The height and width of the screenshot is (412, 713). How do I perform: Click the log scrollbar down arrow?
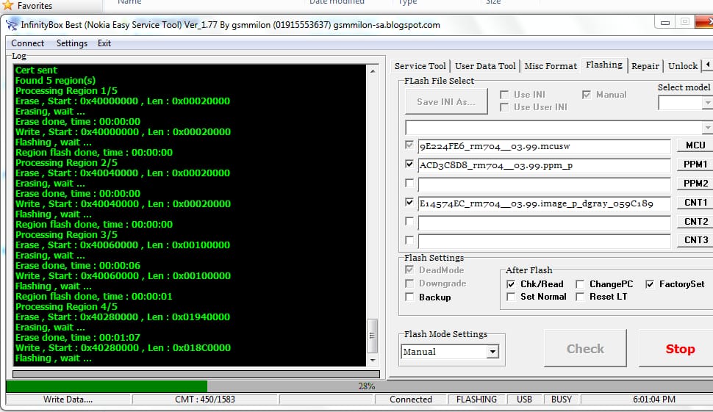373,360
